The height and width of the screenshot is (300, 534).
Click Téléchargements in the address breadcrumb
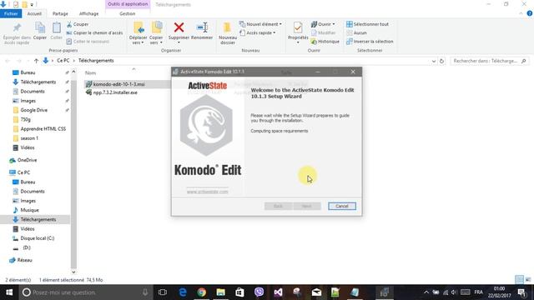pos(96,61)
